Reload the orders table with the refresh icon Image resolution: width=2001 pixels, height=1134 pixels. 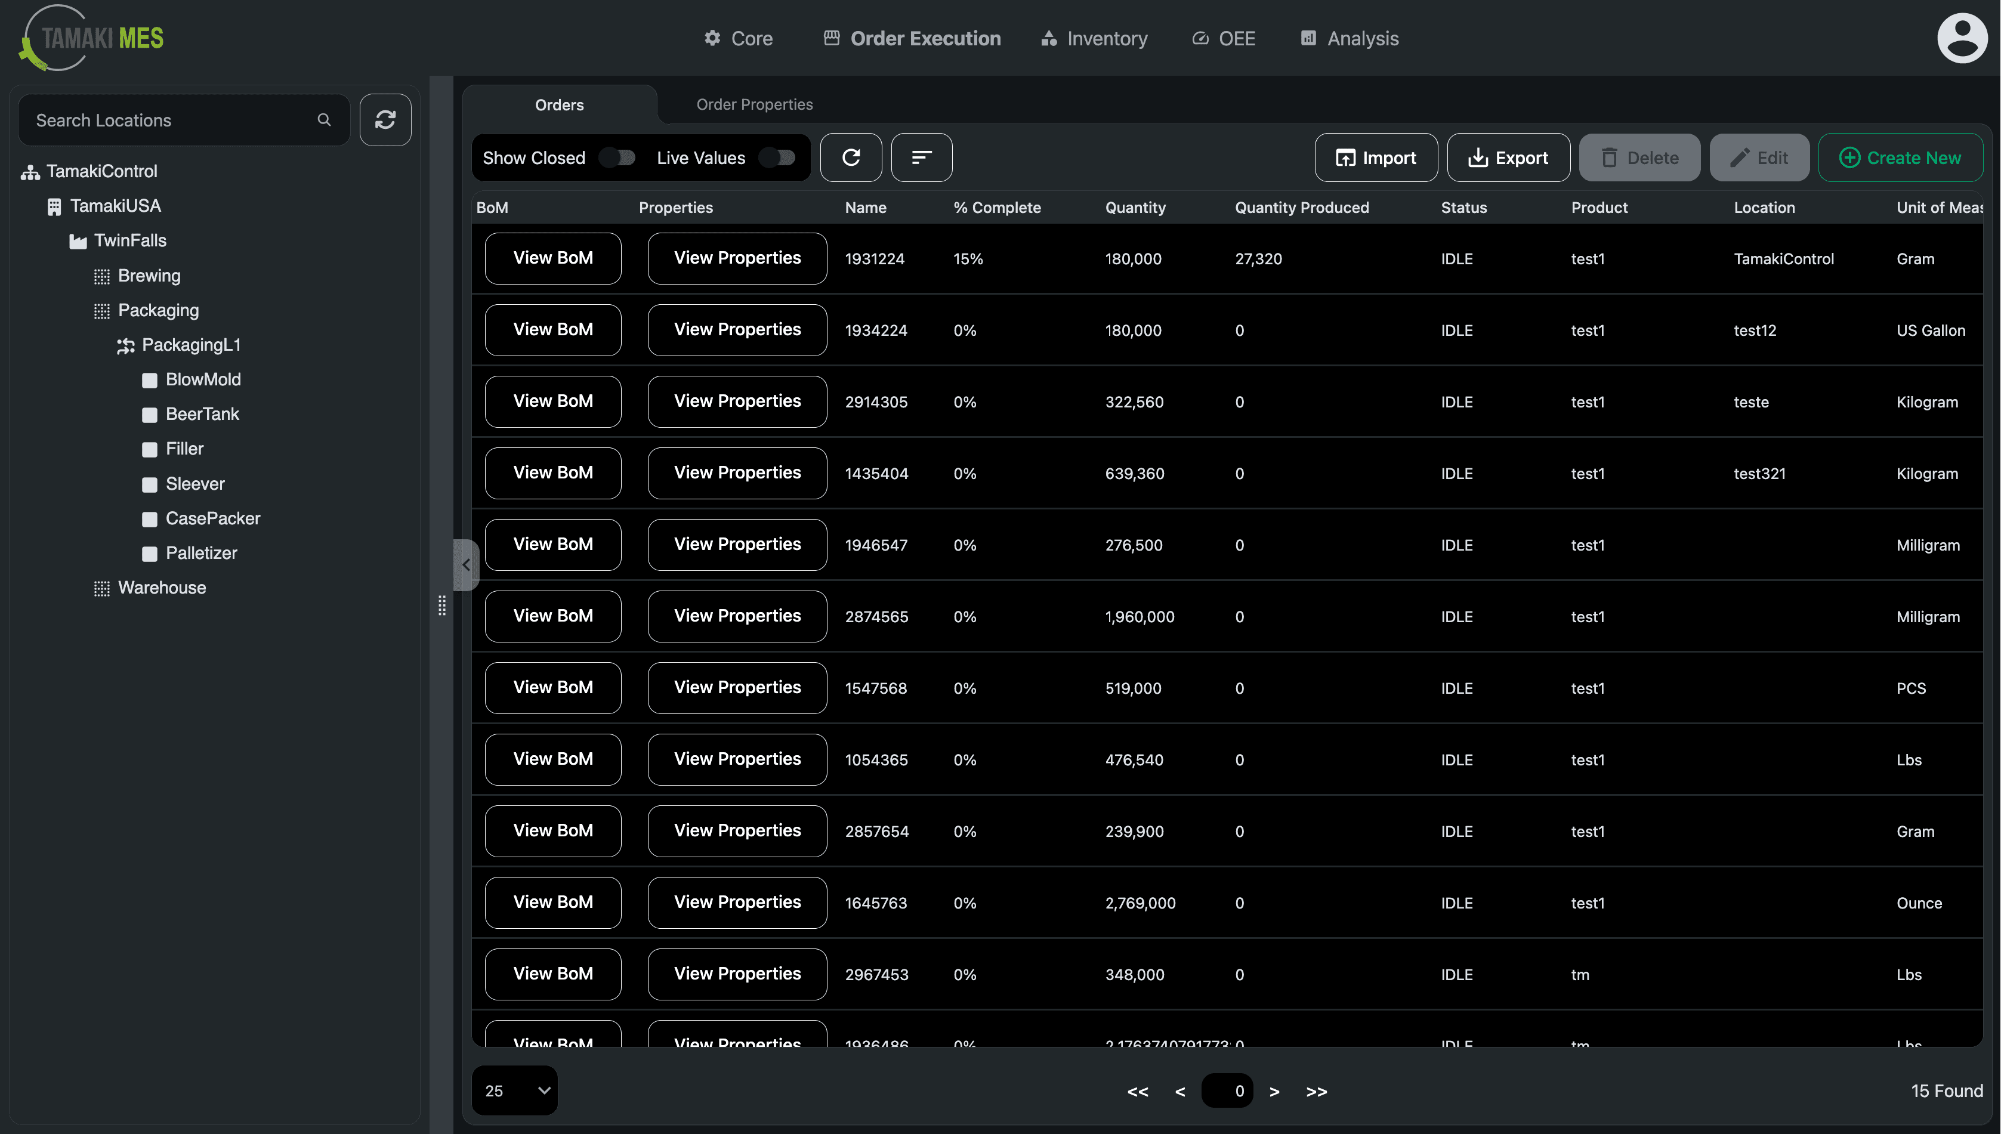coord(851,157)
